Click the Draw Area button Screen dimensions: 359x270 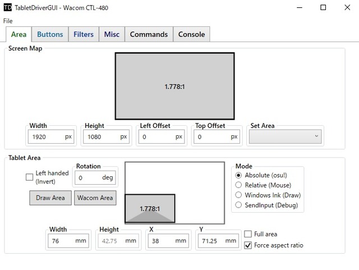[50, 198]
